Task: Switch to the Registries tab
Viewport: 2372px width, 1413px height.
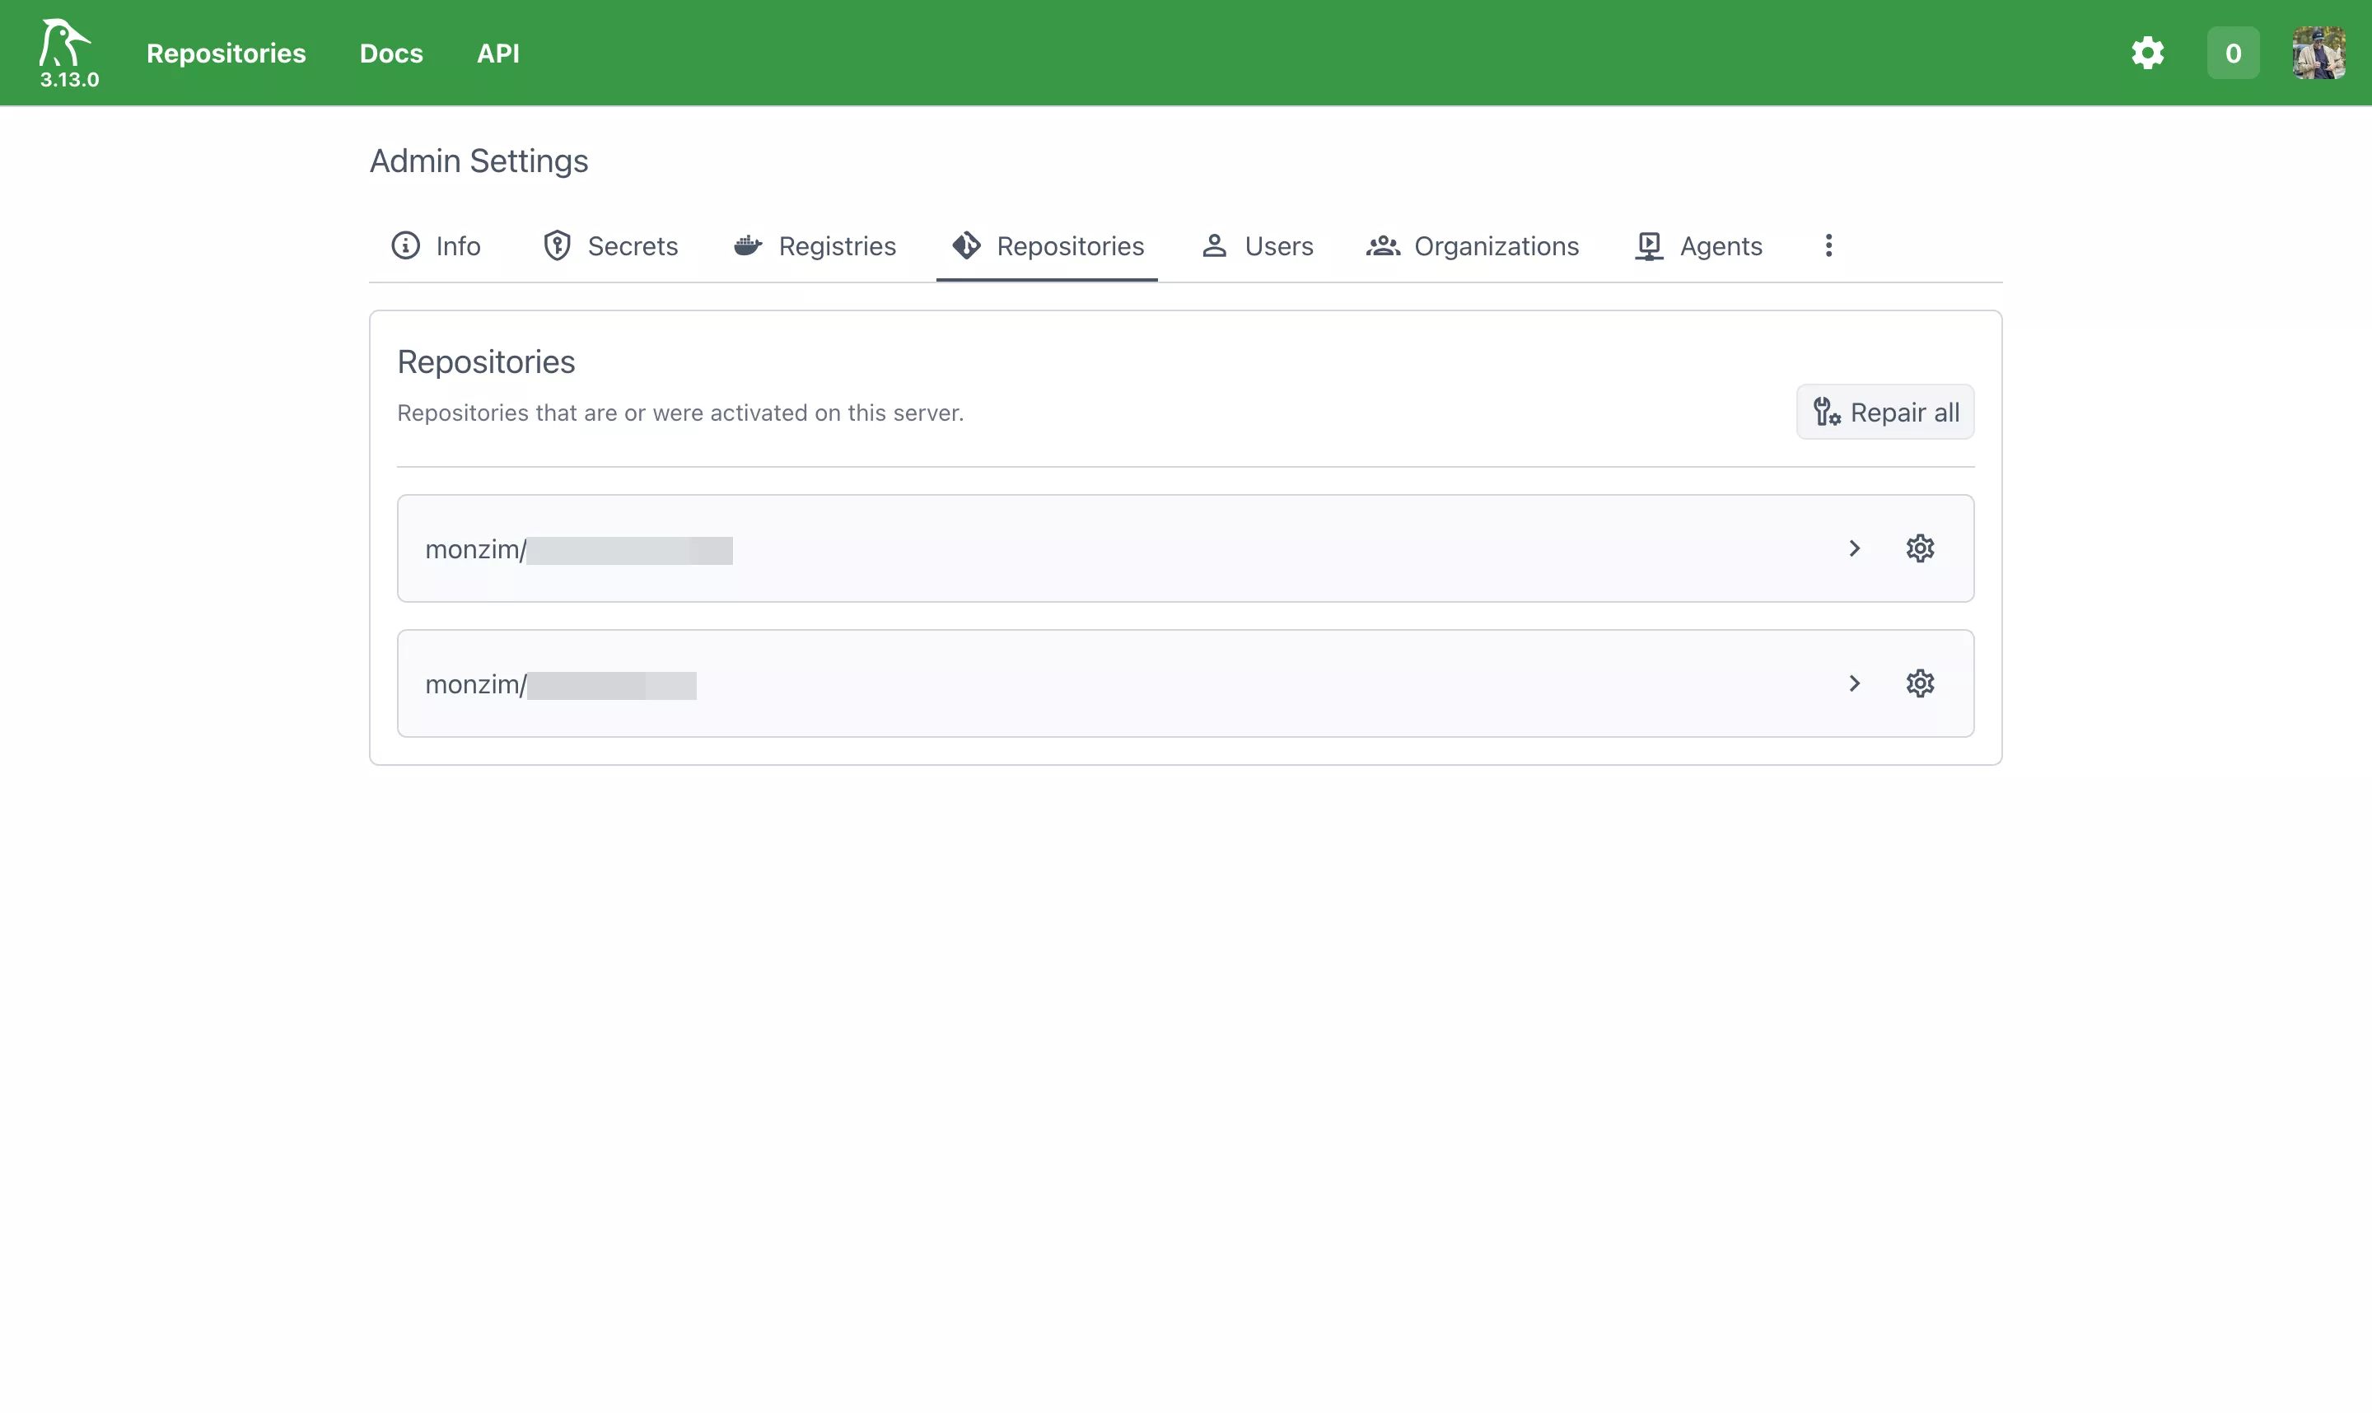Action: pyautogui.click(x=815, y=245)
